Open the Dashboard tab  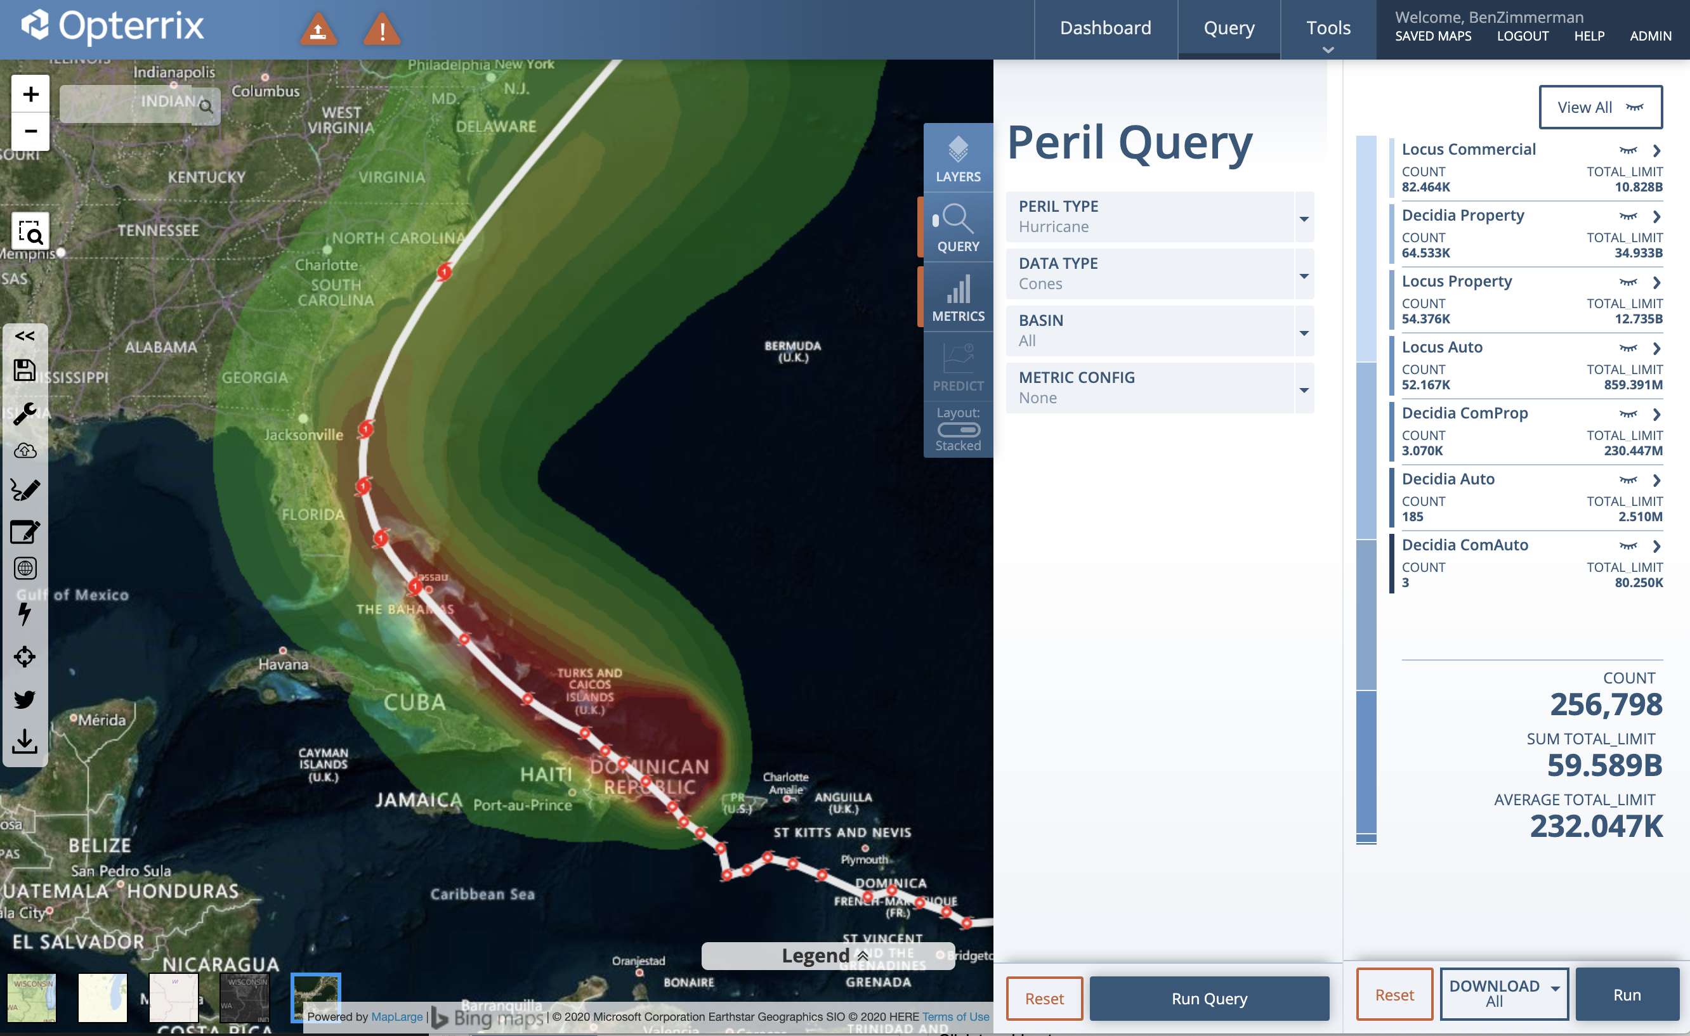(x=1105, y=28)
